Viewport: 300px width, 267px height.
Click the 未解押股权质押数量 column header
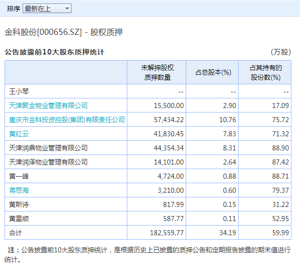click(x=157, y=73)
